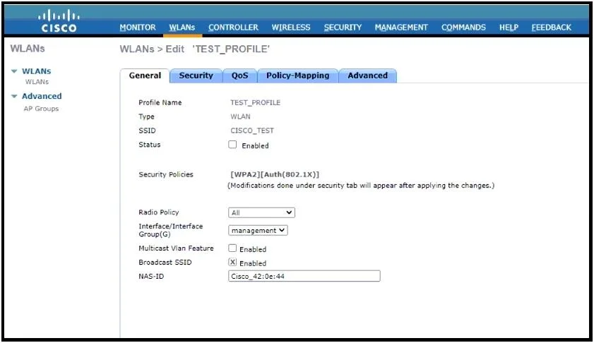Collapse the Advanced sidebar section arrow

click(14, 96)
